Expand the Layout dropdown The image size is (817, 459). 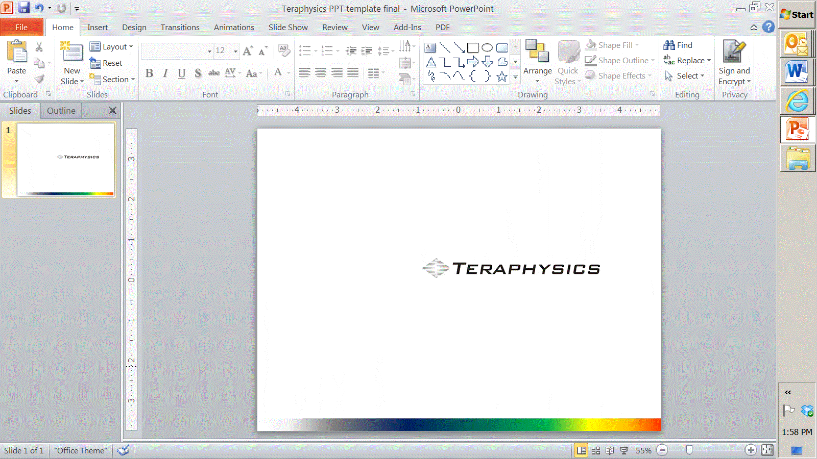tap(111, 47)
